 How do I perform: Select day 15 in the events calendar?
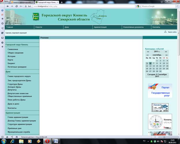157,66
